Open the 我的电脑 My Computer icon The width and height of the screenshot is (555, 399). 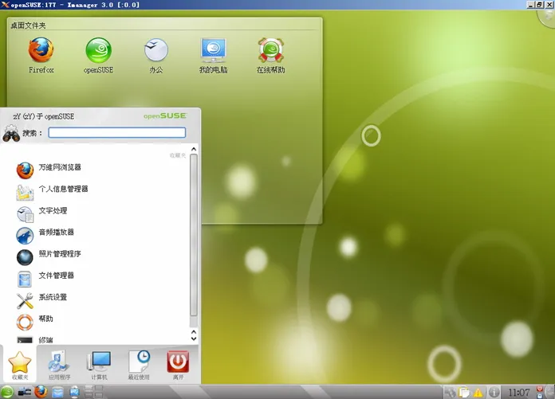coord(213,51)
